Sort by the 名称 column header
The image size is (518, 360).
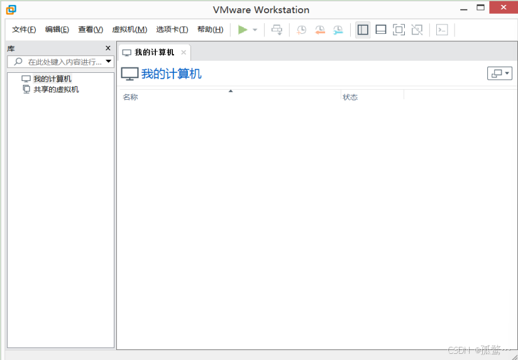click(230, 97)
